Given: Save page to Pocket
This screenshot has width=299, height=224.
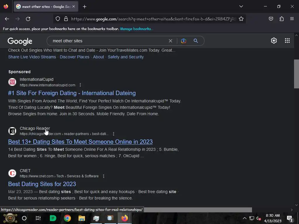Looking at the screenshot, I should tap(271, 19).
